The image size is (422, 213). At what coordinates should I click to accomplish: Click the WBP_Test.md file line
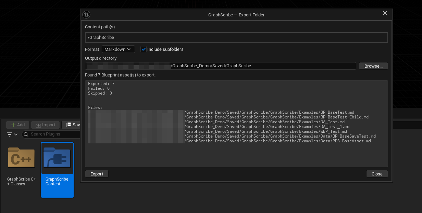coord(217,131)
